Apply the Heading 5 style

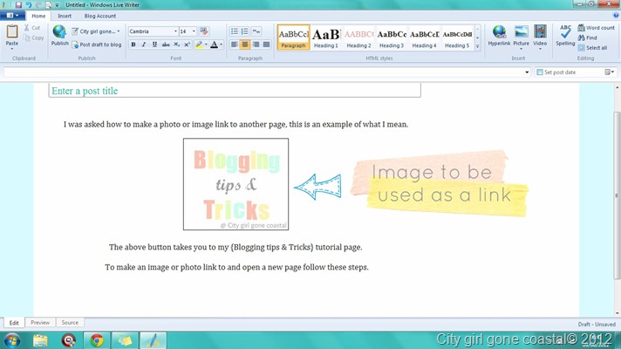[x=457, y=38]
